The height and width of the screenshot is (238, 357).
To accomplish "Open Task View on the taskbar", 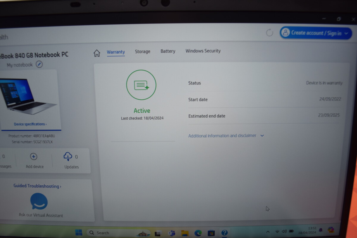I will coord(158,233).
